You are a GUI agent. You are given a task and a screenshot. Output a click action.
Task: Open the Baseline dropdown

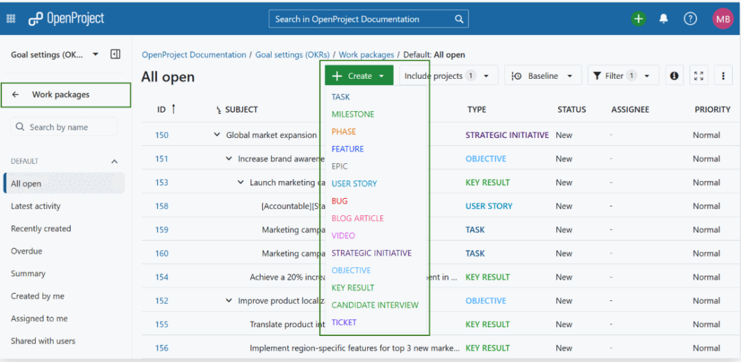[x=542, y=76]
